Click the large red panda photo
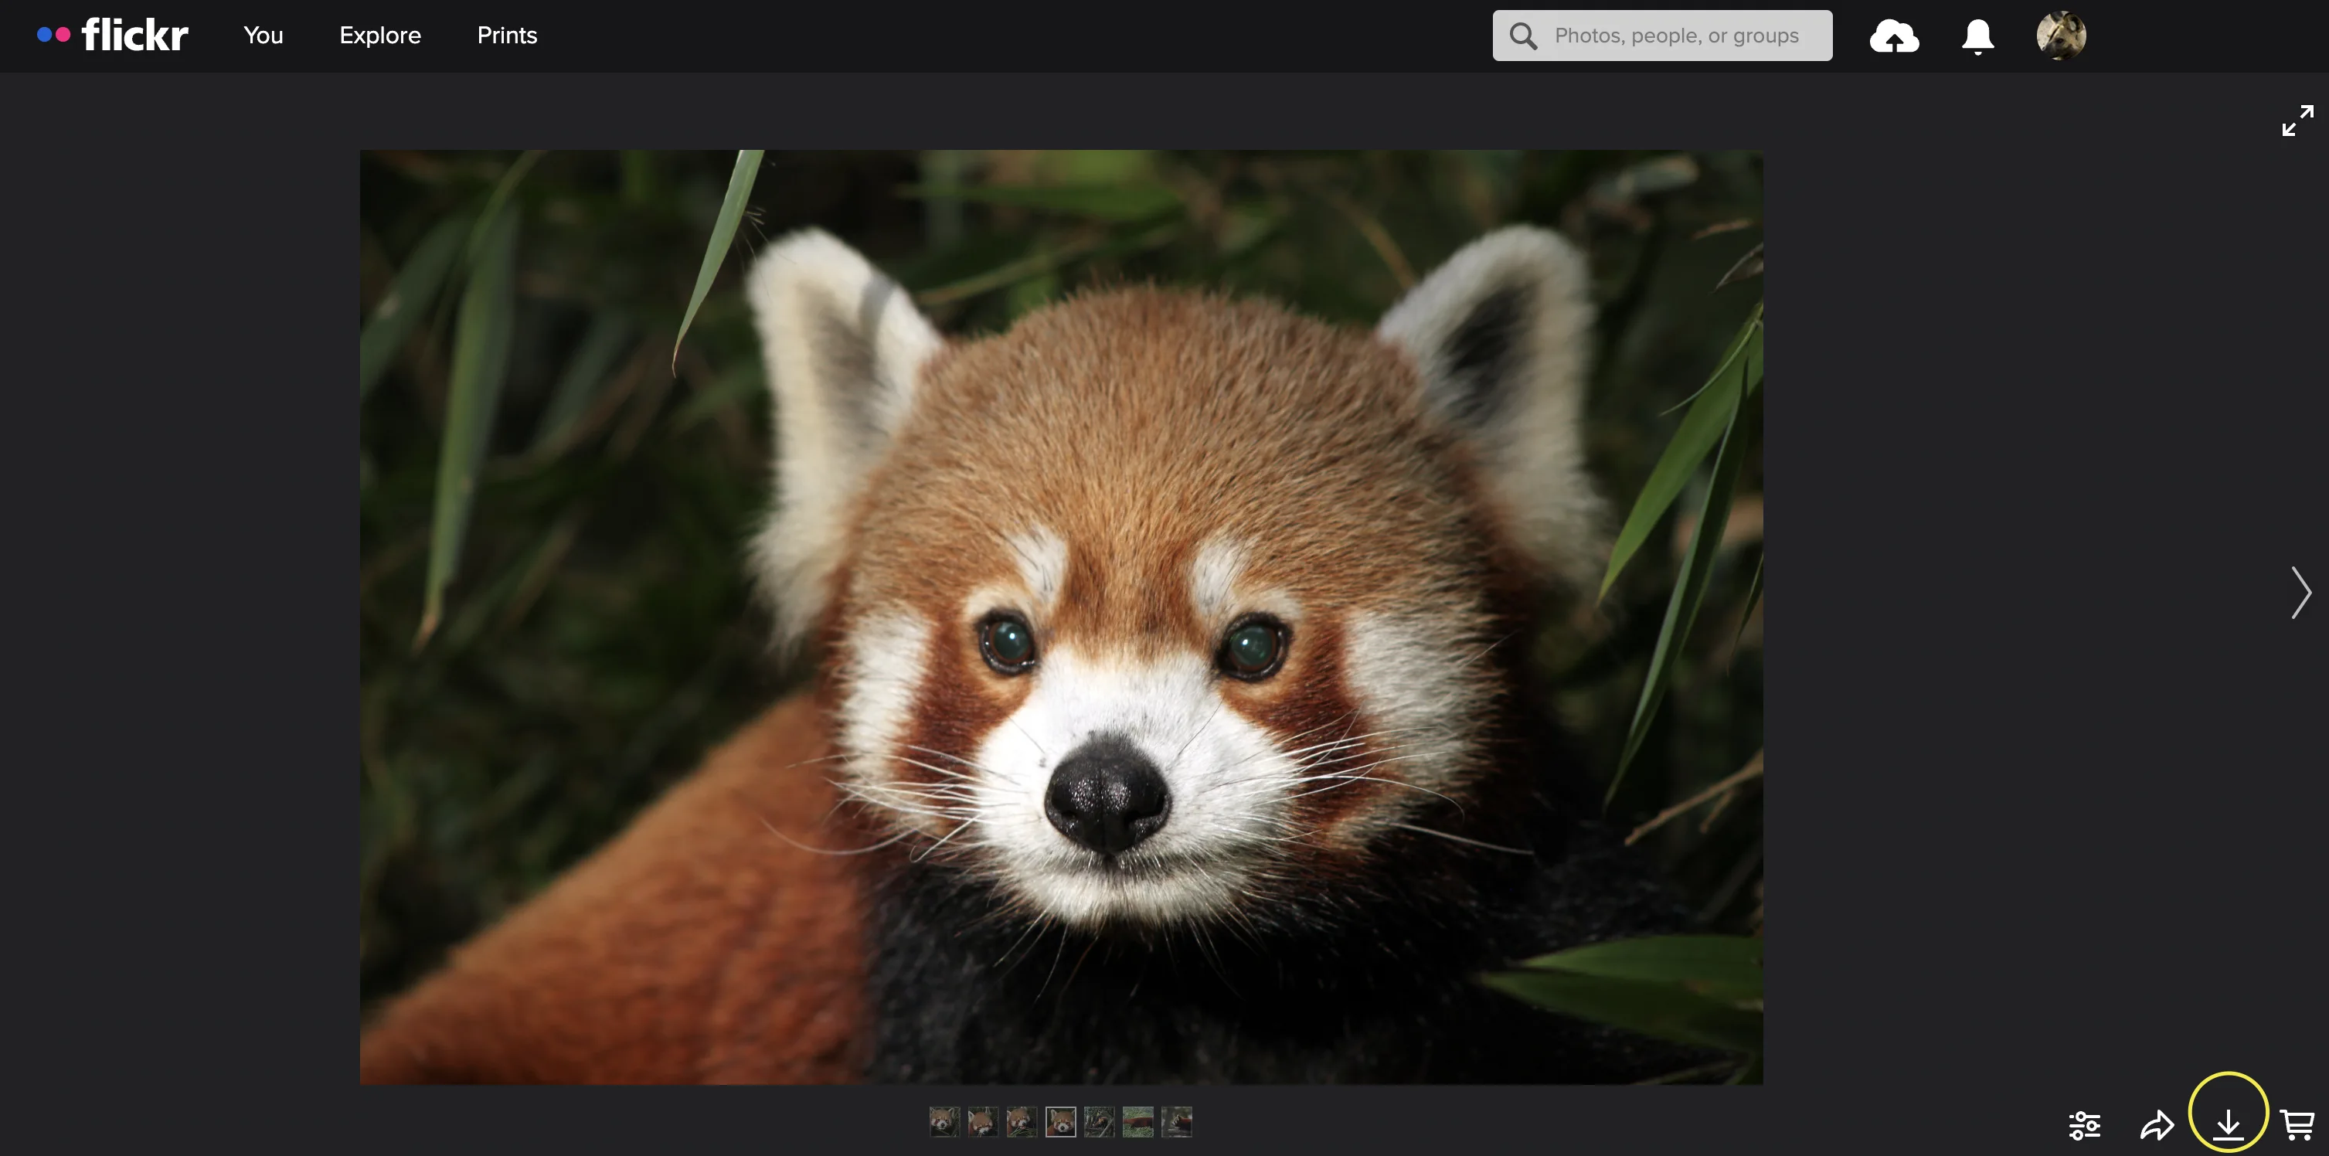2329x1156 pixels. (1060, 617)
